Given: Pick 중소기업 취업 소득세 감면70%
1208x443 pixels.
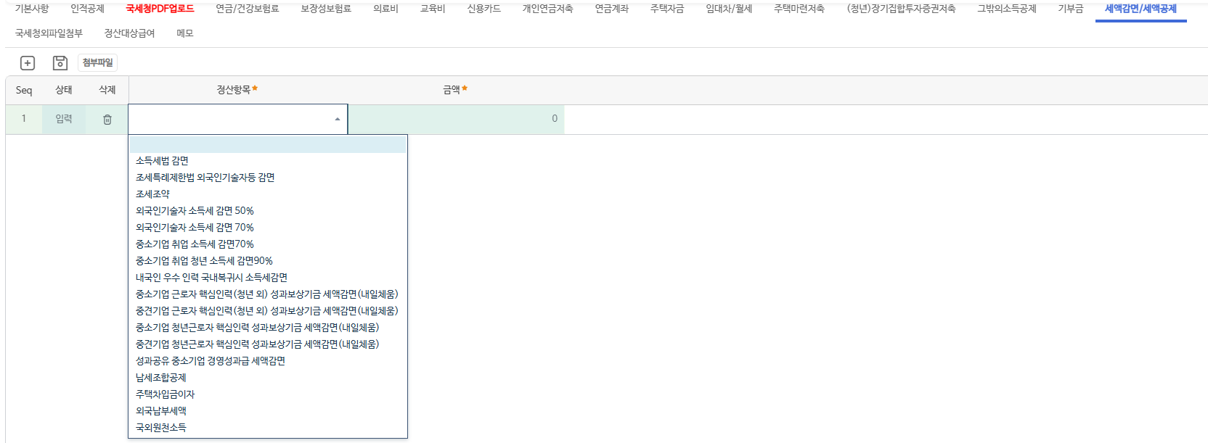Looking at the screenshot, I should point(268,244).
